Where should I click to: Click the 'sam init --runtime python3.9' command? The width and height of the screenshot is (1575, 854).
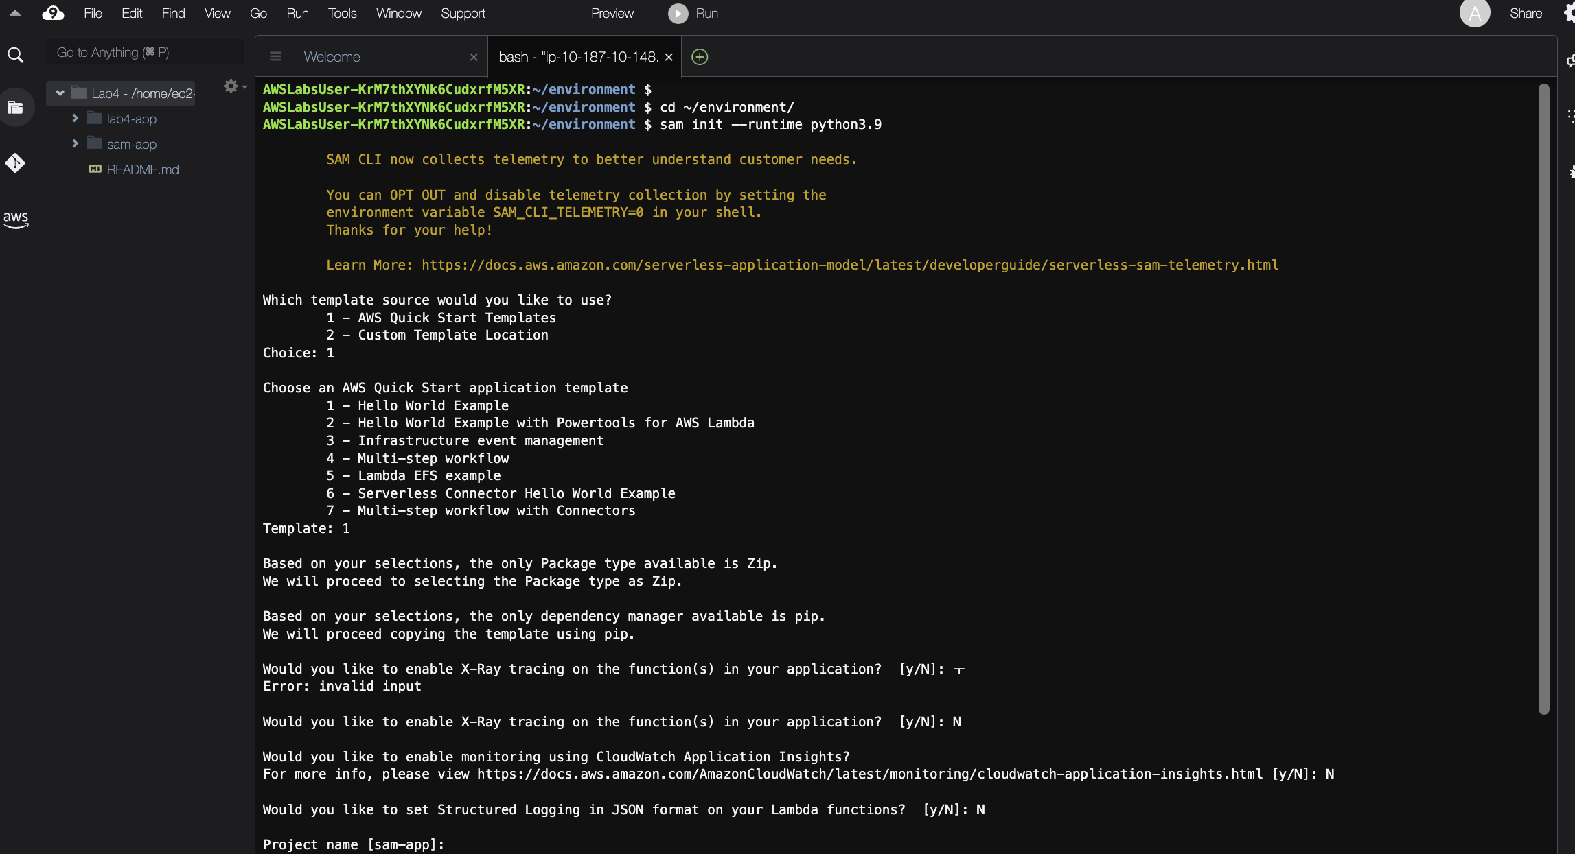(770, 124)
